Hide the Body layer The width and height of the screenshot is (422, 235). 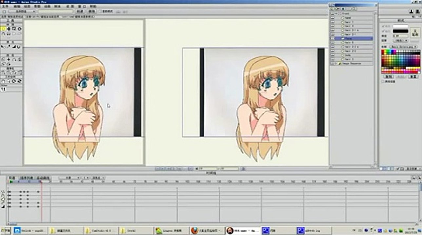(x=332, y=55)
